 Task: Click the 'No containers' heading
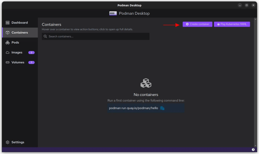click(x=146, y=95)
